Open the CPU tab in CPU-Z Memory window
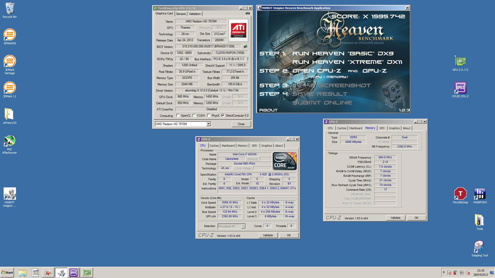This screenshot has width=495, height=278. click(x=330, y=128)
